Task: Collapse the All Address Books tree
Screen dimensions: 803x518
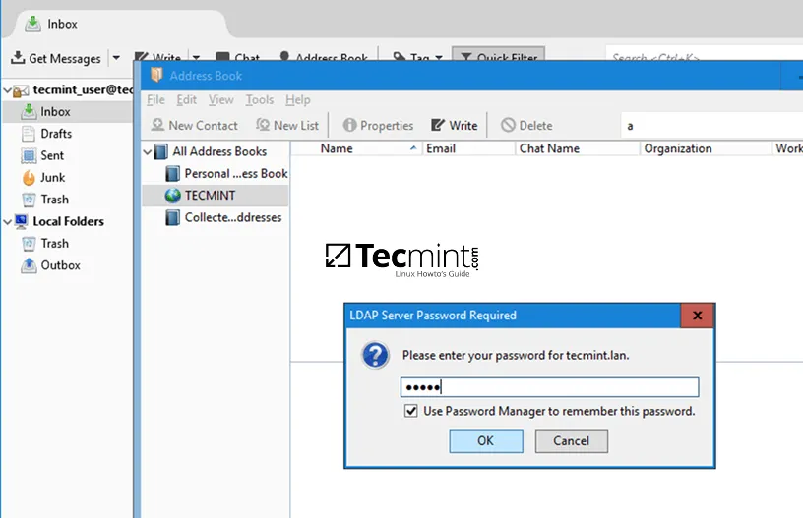Action: pyautogui.click(x=148, y=152)
